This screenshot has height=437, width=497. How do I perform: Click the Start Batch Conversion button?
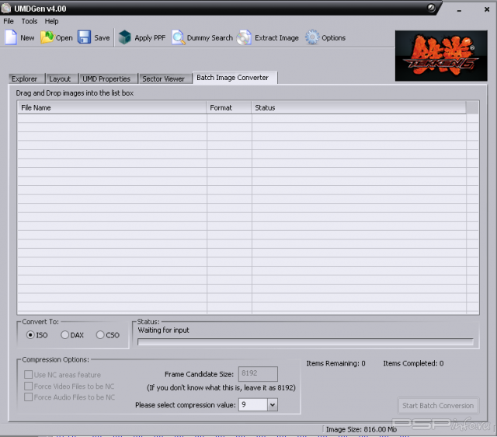438,405
